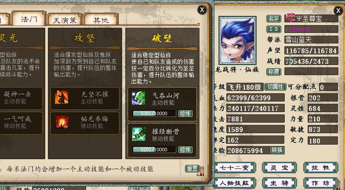Image resolution: width=345 pixels, height=190 pixels.
Task: Click the 气吞山河 5301/10000 progress bar
Action: pyautogui.click(x=154, y=113)
